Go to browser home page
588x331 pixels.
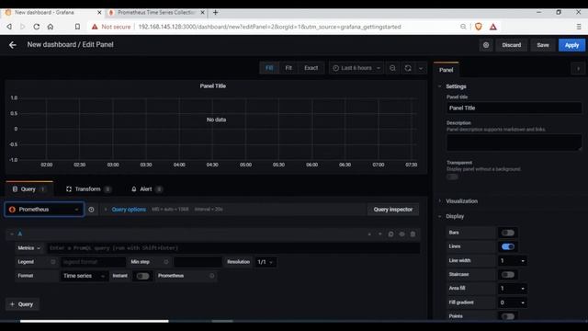[x=51, y=27]
